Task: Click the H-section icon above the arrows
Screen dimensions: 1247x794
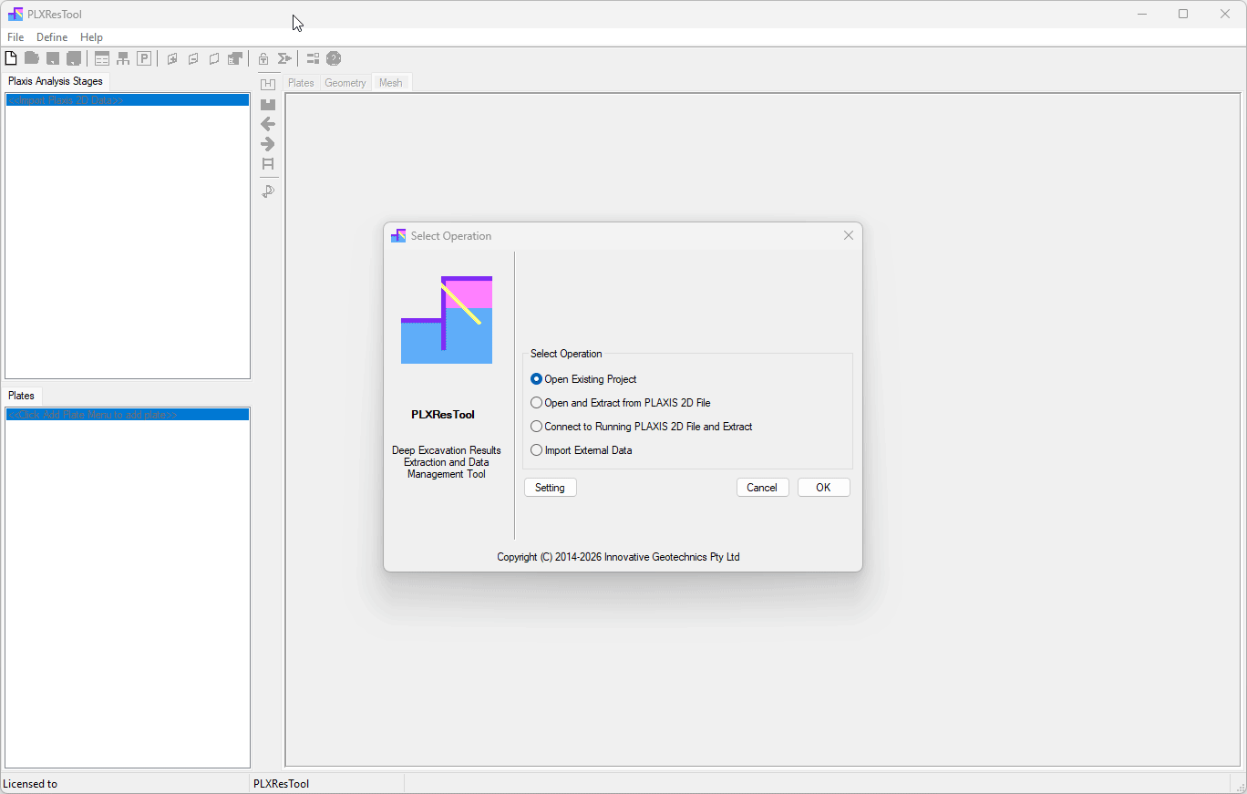Action: click(268, 84)
